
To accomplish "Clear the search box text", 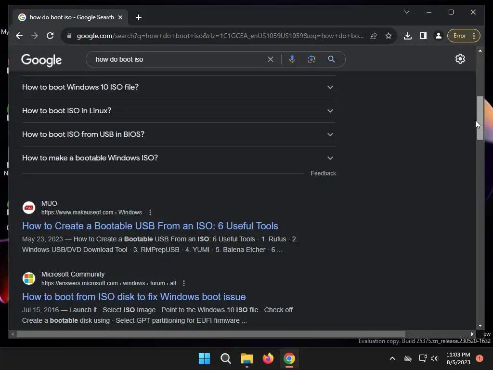I will pos(271,59).
